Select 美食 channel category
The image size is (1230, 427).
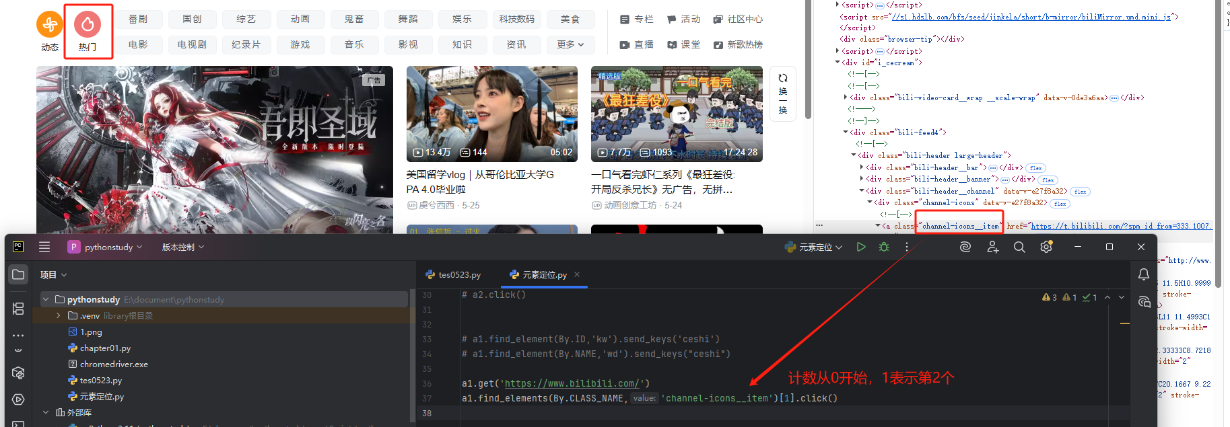570,19
